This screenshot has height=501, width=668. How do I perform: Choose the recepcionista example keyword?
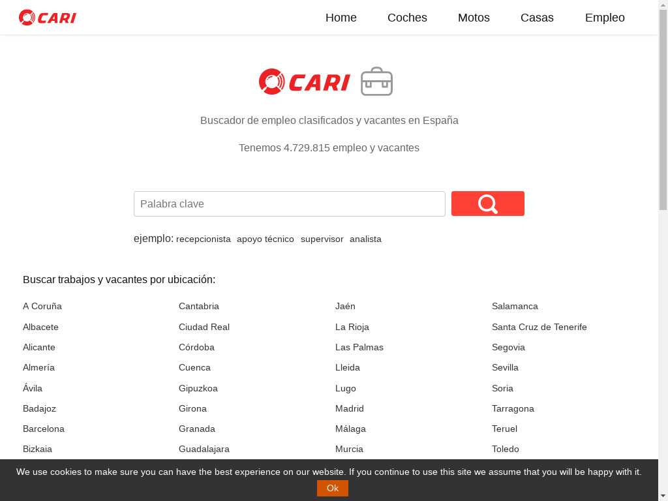204,239
